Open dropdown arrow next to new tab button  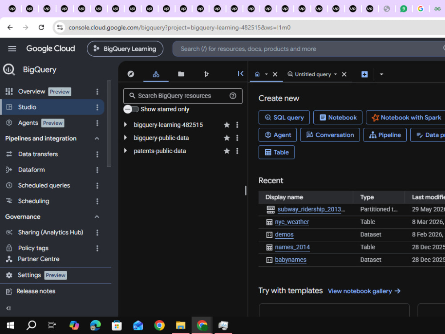click(381, 74)
